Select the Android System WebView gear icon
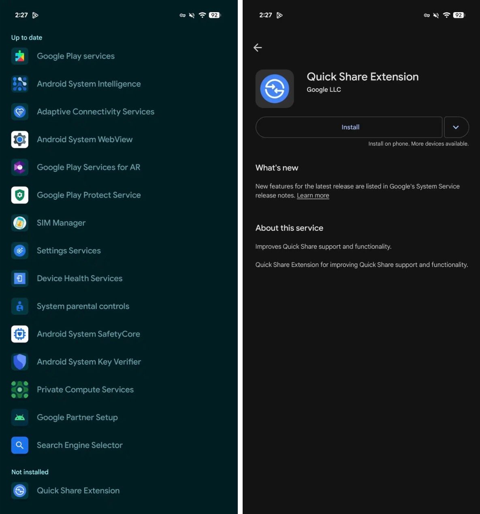This screenshot has width=480, height=514. tap(19, 140)
